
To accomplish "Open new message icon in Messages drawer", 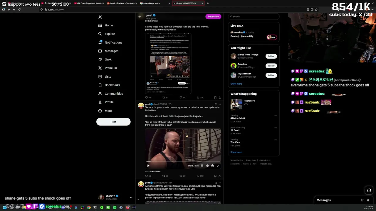I will pos(363,200).
